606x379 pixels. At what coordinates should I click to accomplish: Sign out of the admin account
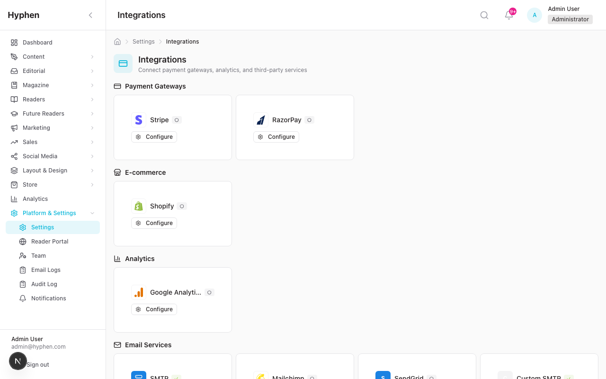pos(37,364)
